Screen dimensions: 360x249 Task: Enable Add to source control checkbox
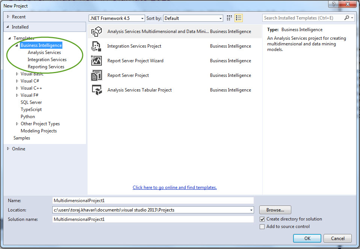pos(262,226)
